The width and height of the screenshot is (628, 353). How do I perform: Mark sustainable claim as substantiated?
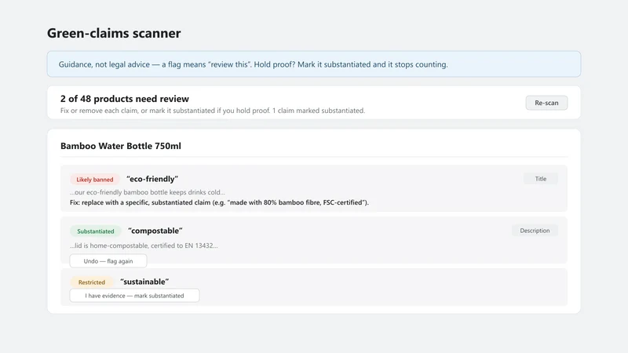point(134,296)
